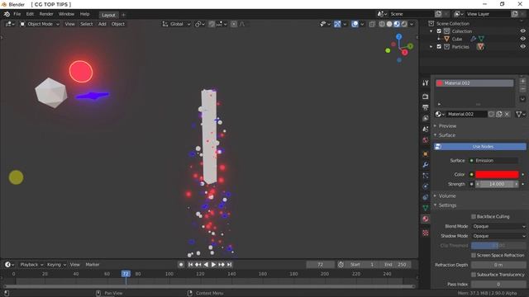
Task: Open the Output properties tab
Action: coord(426,107)
